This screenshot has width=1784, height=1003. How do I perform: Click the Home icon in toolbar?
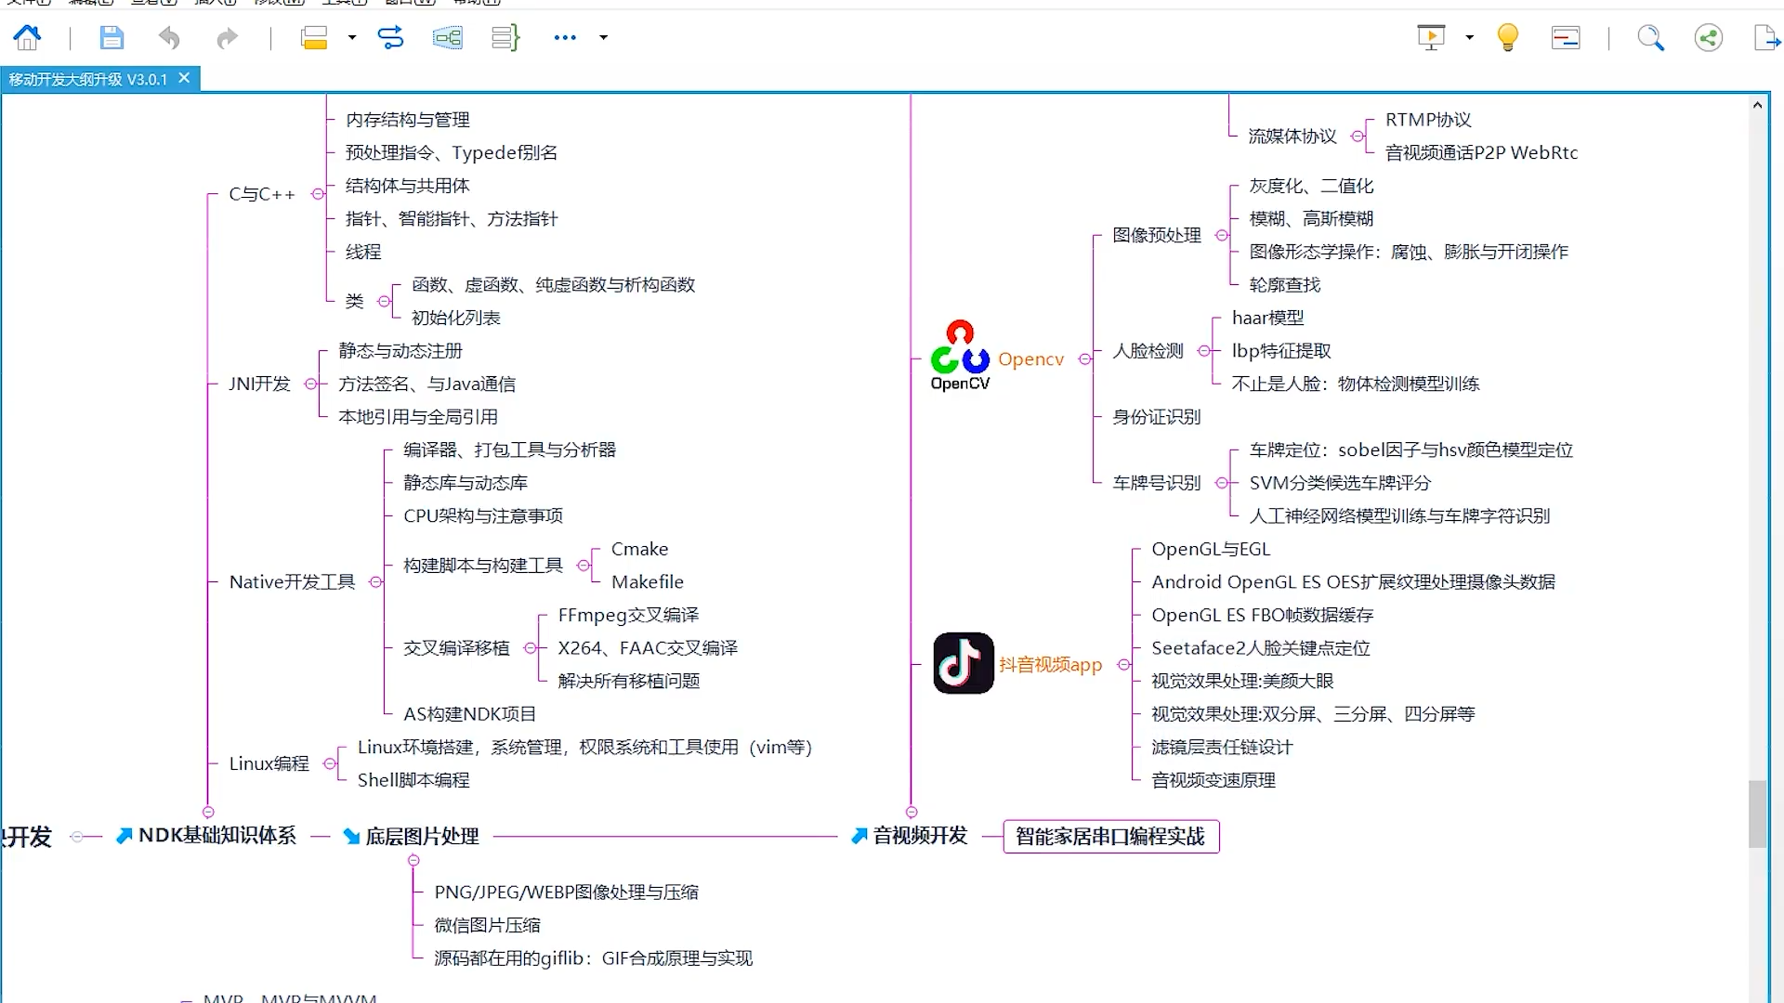(27, 37)
